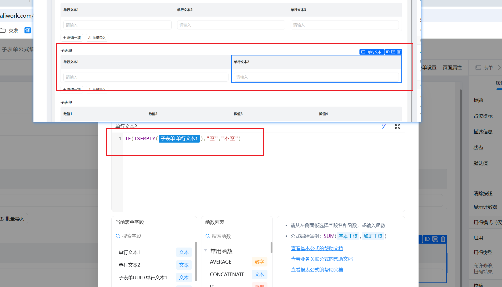
Task: Open 查看业务关联公式的帮助文档 link
Action: (x=322, y=259)
